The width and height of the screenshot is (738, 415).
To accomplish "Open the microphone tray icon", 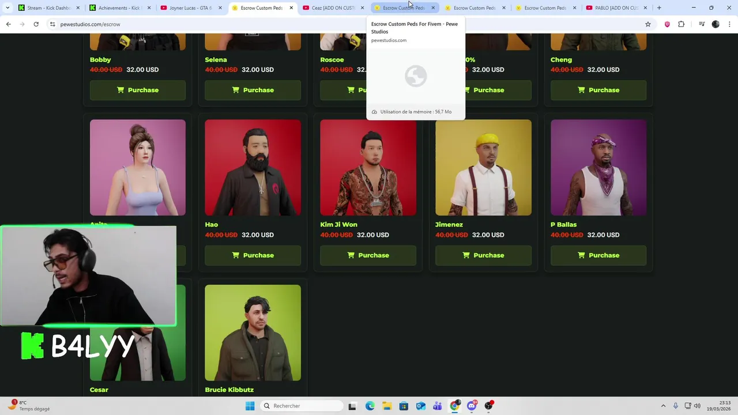I will click(x=676, y=406).
